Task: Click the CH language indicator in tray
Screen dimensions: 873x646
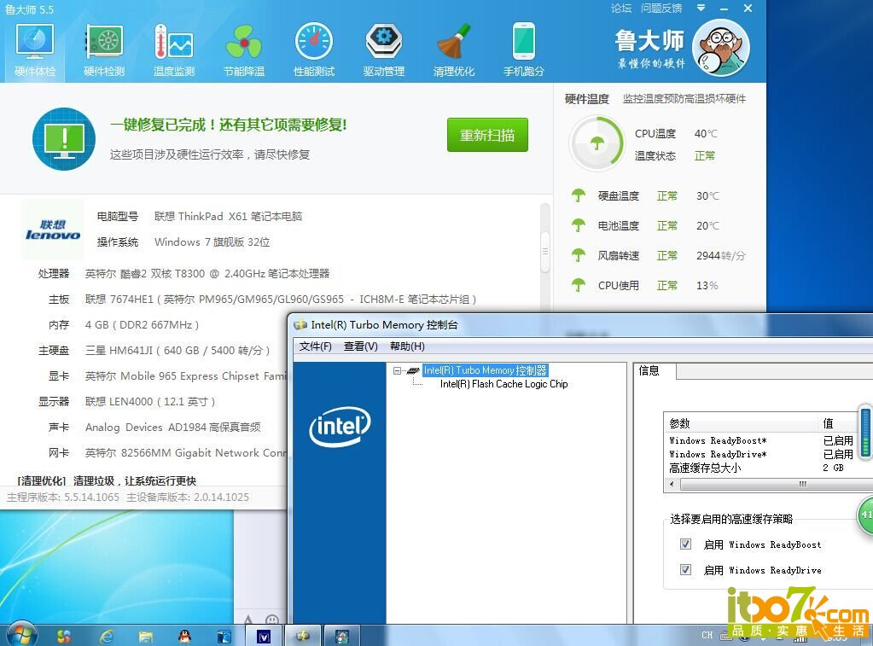Action: (x=707, y=635)
